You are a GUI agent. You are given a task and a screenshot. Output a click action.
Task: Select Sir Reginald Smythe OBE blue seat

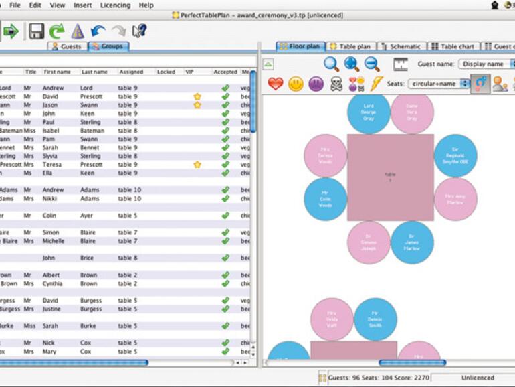click(455, 155)
